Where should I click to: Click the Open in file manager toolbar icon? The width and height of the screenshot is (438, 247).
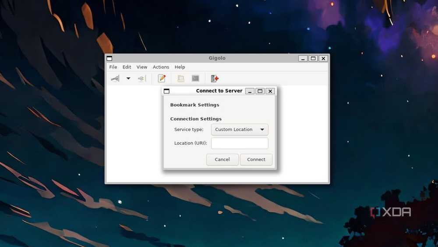coord(181,79)
